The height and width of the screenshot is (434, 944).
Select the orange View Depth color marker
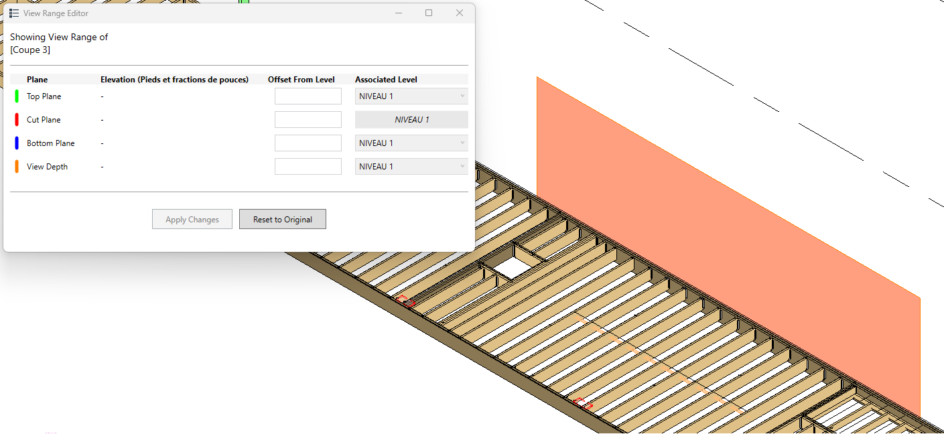[17, 167]
